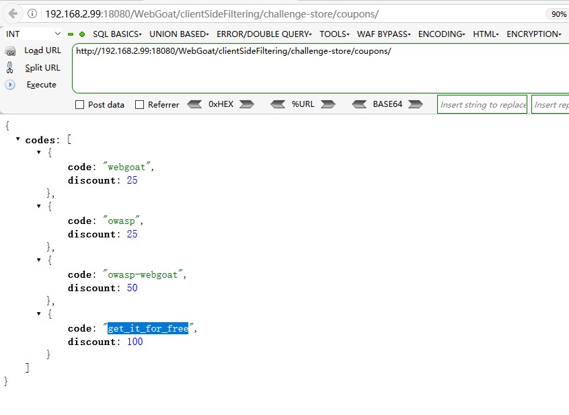Collapse the owasp coupon object
569x415 pixels.
coord(39,206)
